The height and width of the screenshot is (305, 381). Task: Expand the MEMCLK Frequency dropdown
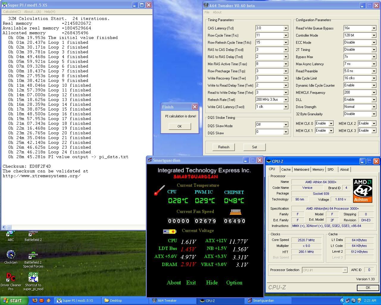click(374, 93)
